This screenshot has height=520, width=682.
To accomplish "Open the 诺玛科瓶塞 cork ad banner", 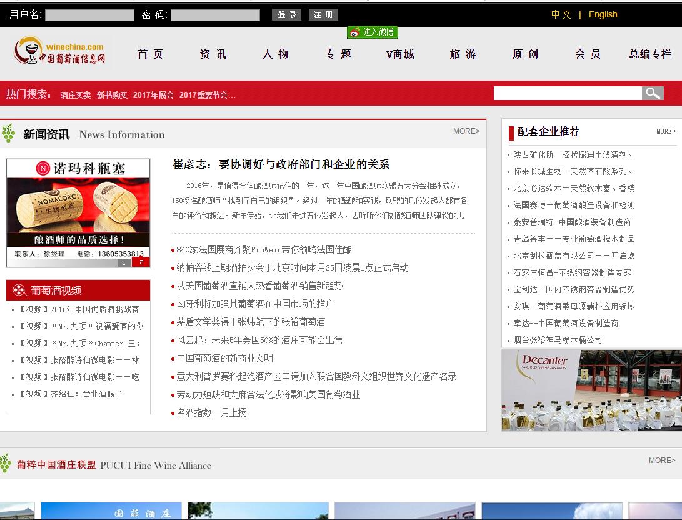I will click(x=78, y=212).
